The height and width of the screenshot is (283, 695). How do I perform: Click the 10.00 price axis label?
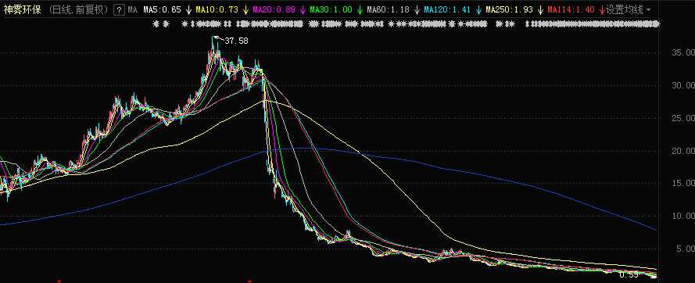tap(683, 216)
